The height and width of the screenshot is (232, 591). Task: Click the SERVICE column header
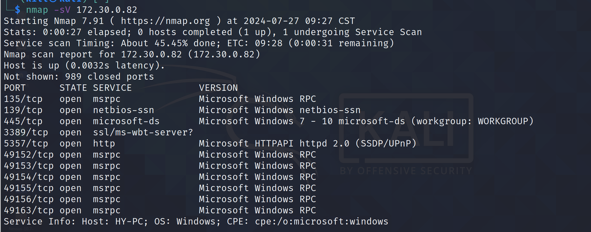pyautogui.click(x=112, y=88)
